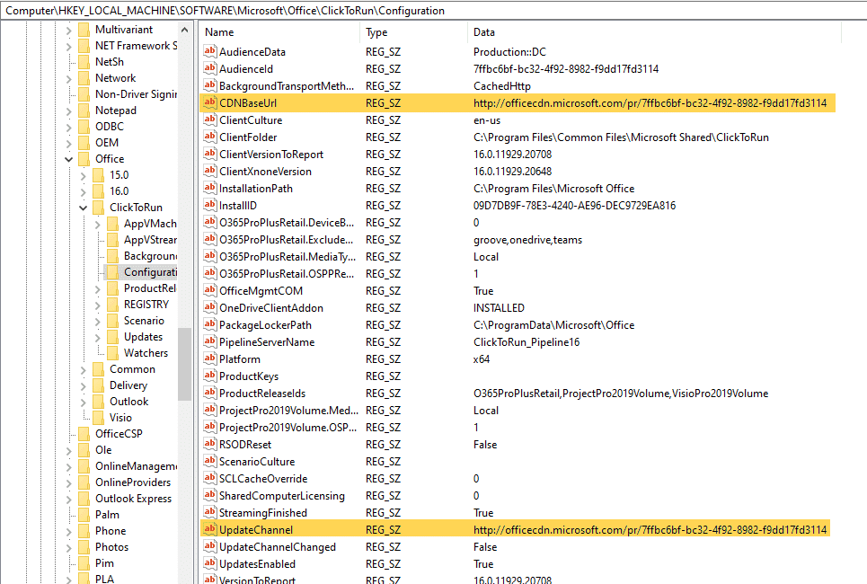Viewport: 867px width, 584px height.
Task: Click the tree pane vertical scrollbar
Action: 184,359
